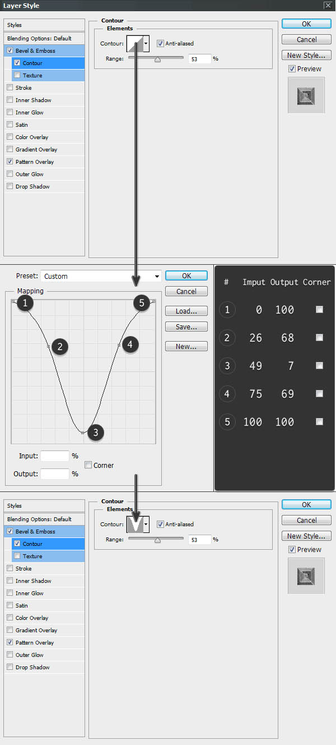Adjust the top Range slider handle
This screenshot has height=745, width=336.
(x=157, y=58)
